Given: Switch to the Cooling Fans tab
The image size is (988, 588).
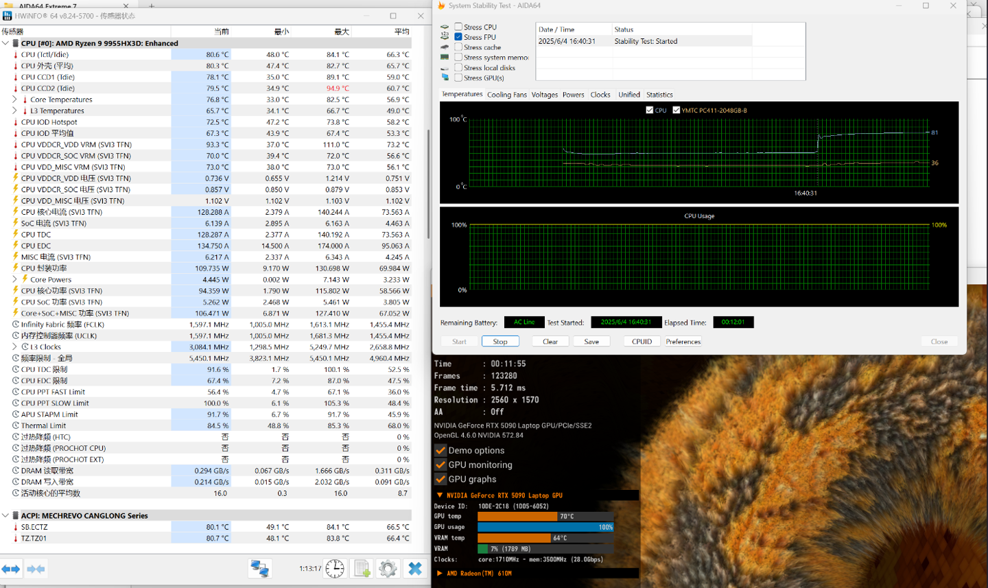Looking at the screenshot, I should [506, 95].
